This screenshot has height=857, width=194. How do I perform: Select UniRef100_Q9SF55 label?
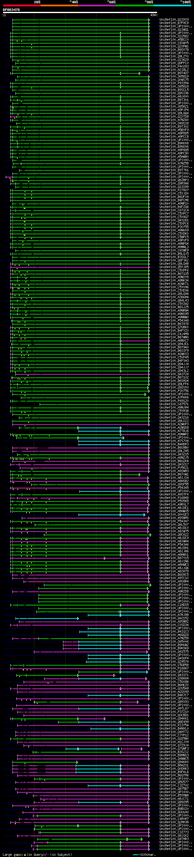click(174, 484)
